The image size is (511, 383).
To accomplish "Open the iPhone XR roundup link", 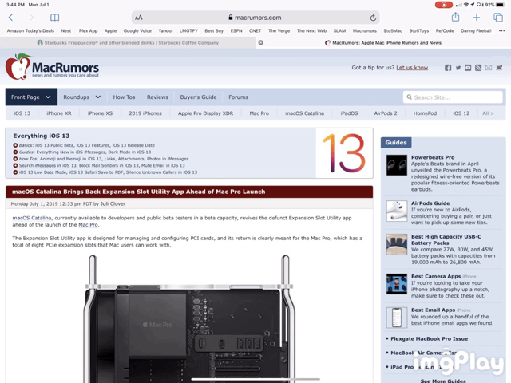I will 58,113.
